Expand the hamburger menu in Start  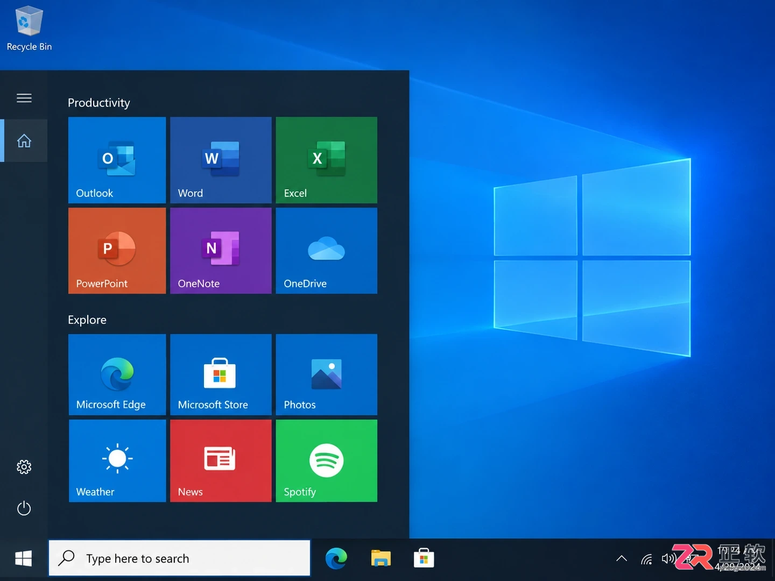[24, 98]
